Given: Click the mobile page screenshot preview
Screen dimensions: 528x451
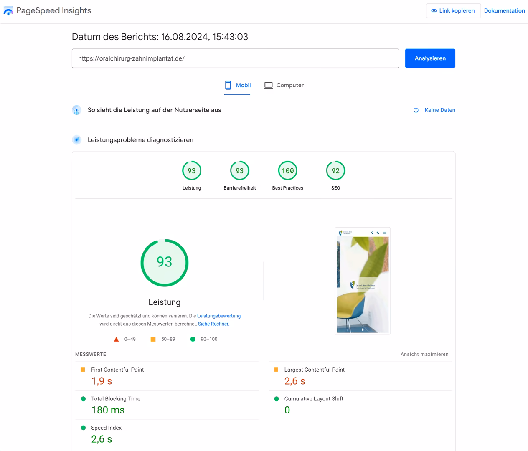Looking at the screenshot, I should tap(362, 280).
